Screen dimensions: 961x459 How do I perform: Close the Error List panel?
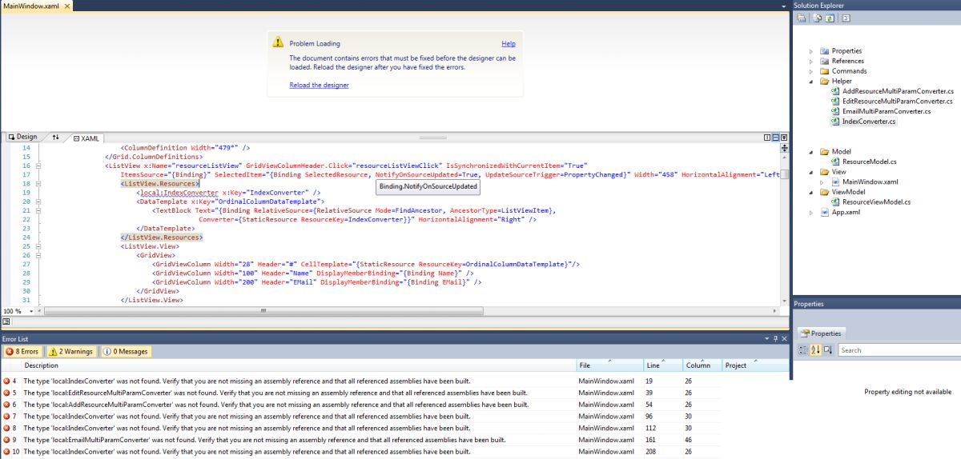pyautogui.click(x=784, y=339)
